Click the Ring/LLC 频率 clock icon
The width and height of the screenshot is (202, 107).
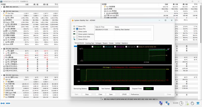pos(4,22)
